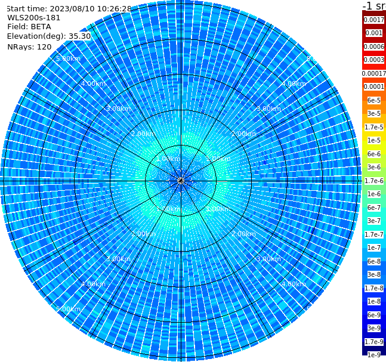Select the 3e-7 colorbar label
Image resolution: width=386 pixels, height=362 pixels.
[374, 221]
